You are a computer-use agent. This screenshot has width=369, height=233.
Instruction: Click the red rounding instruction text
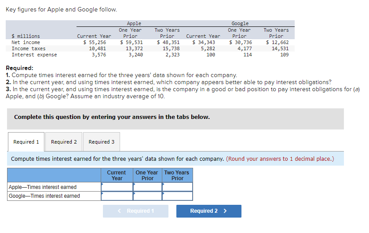pyautogui.click(x=280, y=159)
